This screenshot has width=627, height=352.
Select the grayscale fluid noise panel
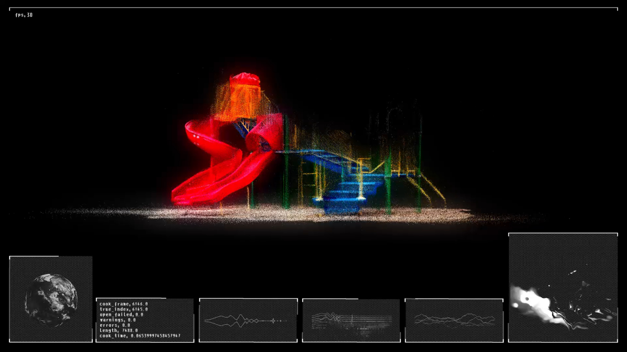[x=563, y=288]
